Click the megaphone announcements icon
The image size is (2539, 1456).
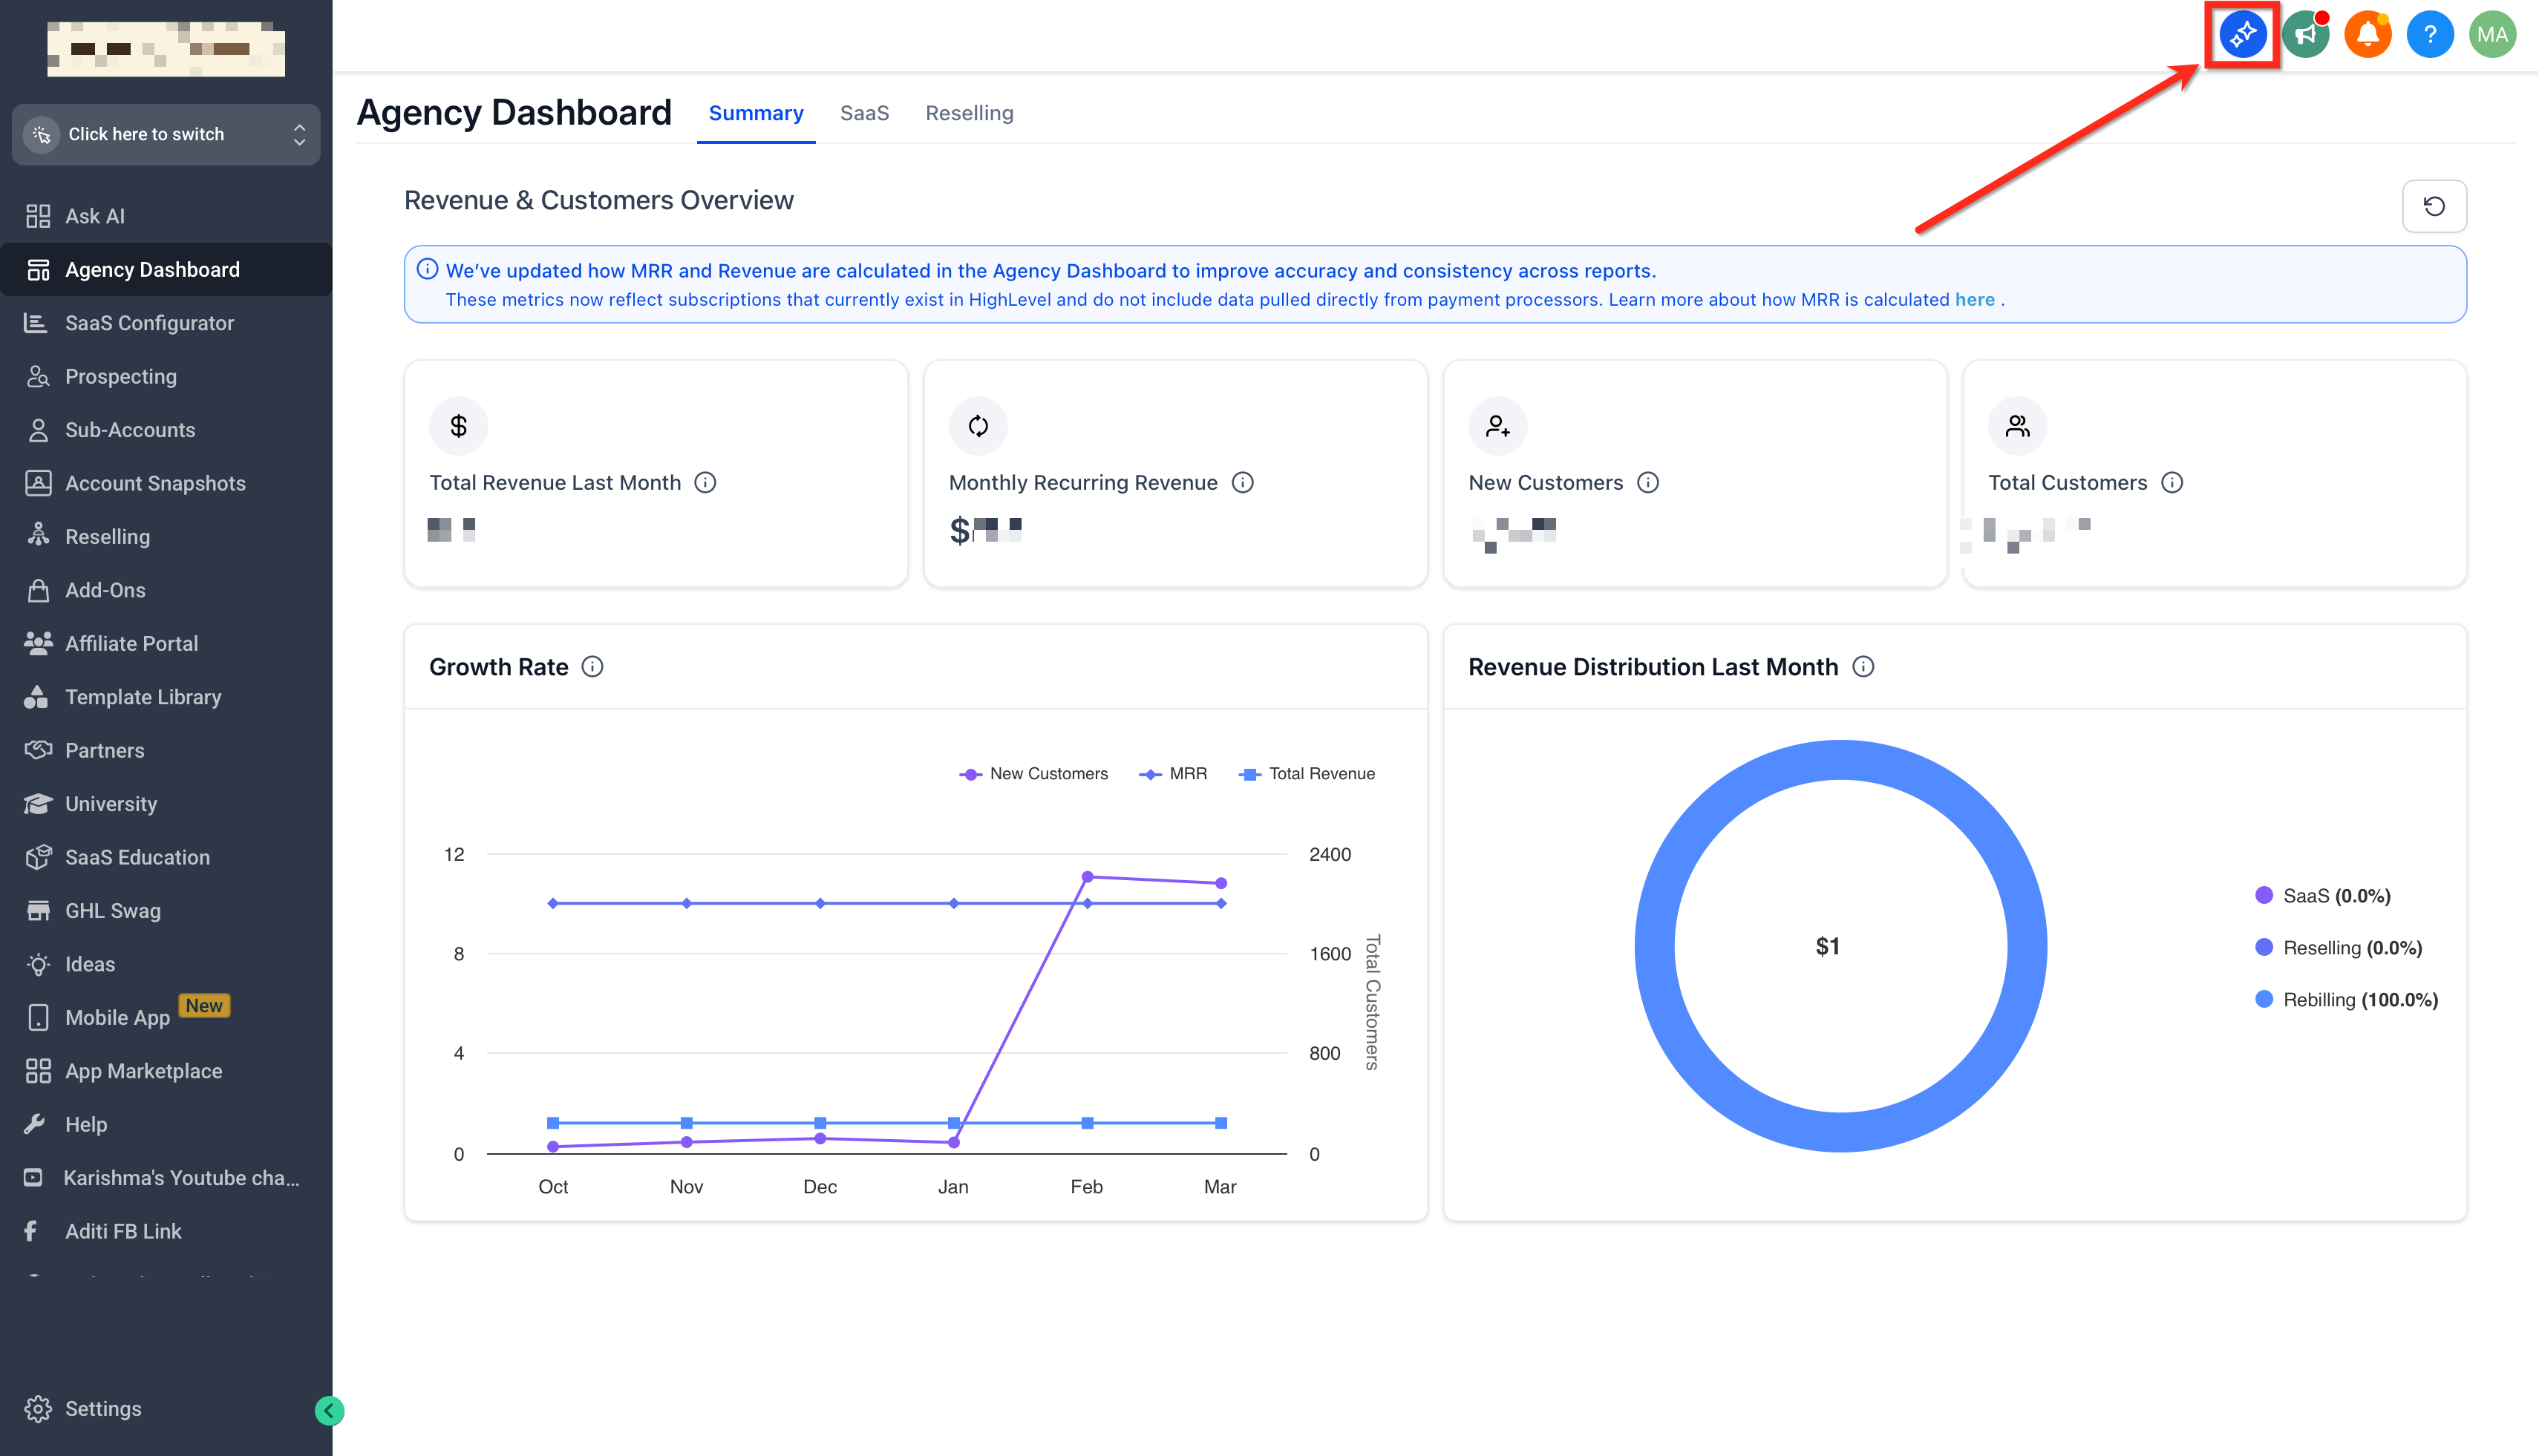[x=2305, y=35]
